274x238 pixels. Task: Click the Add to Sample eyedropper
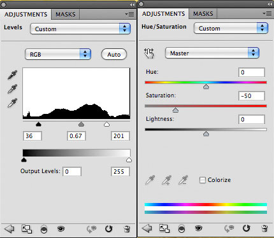166,180
